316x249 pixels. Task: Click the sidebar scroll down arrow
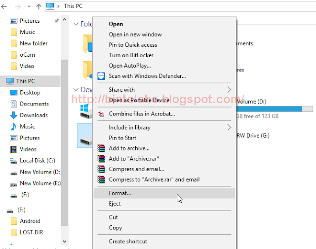click(x=65, y=241)
